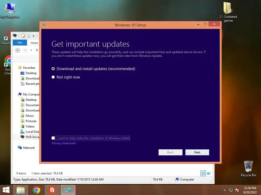Check the help make installation better box

pos(53,138)
